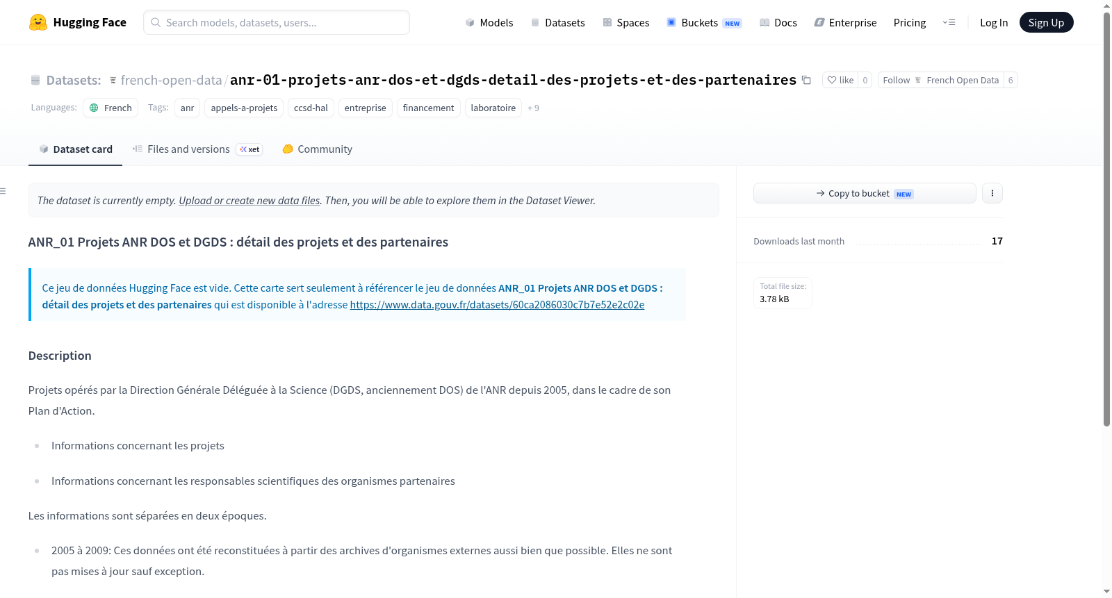
Task: Filter by the ccsd-hal tag
Action: tap(311, 108)
